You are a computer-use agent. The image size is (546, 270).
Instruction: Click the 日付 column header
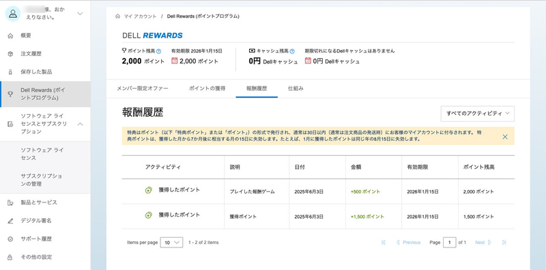[x=300, y=167]
